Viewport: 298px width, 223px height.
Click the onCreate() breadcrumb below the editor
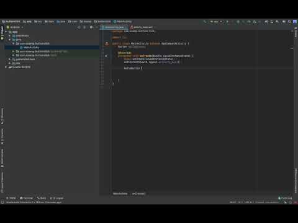138,194
